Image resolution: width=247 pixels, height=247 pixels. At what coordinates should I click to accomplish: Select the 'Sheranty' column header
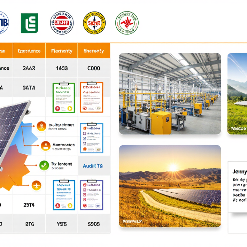point(94,51)
